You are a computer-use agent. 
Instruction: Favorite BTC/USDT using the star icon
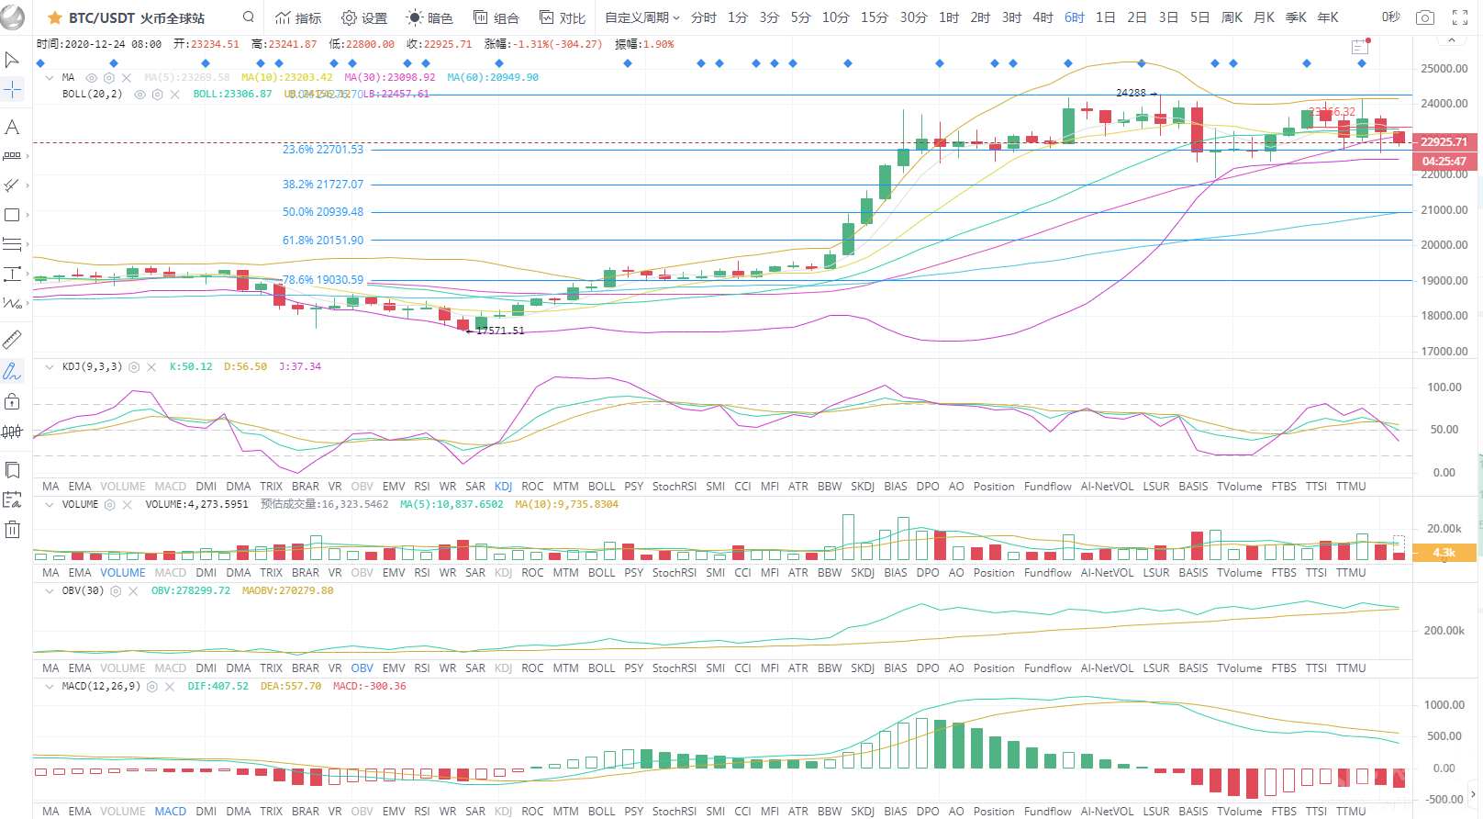point(55,17)
